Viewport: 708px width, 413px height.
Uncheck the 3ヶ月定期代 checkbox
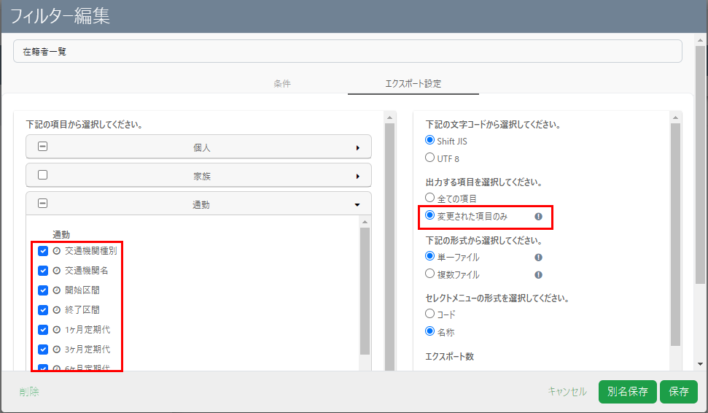[43, 350]
